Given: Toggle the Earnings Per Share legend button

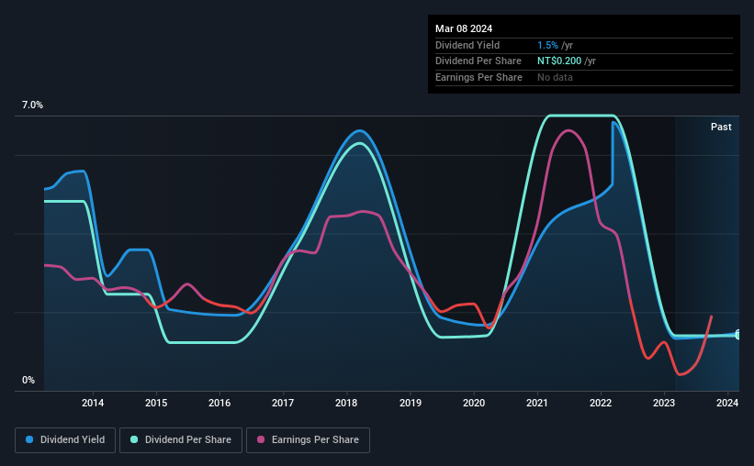Looking at the screenshot, I should click(308, 440).
